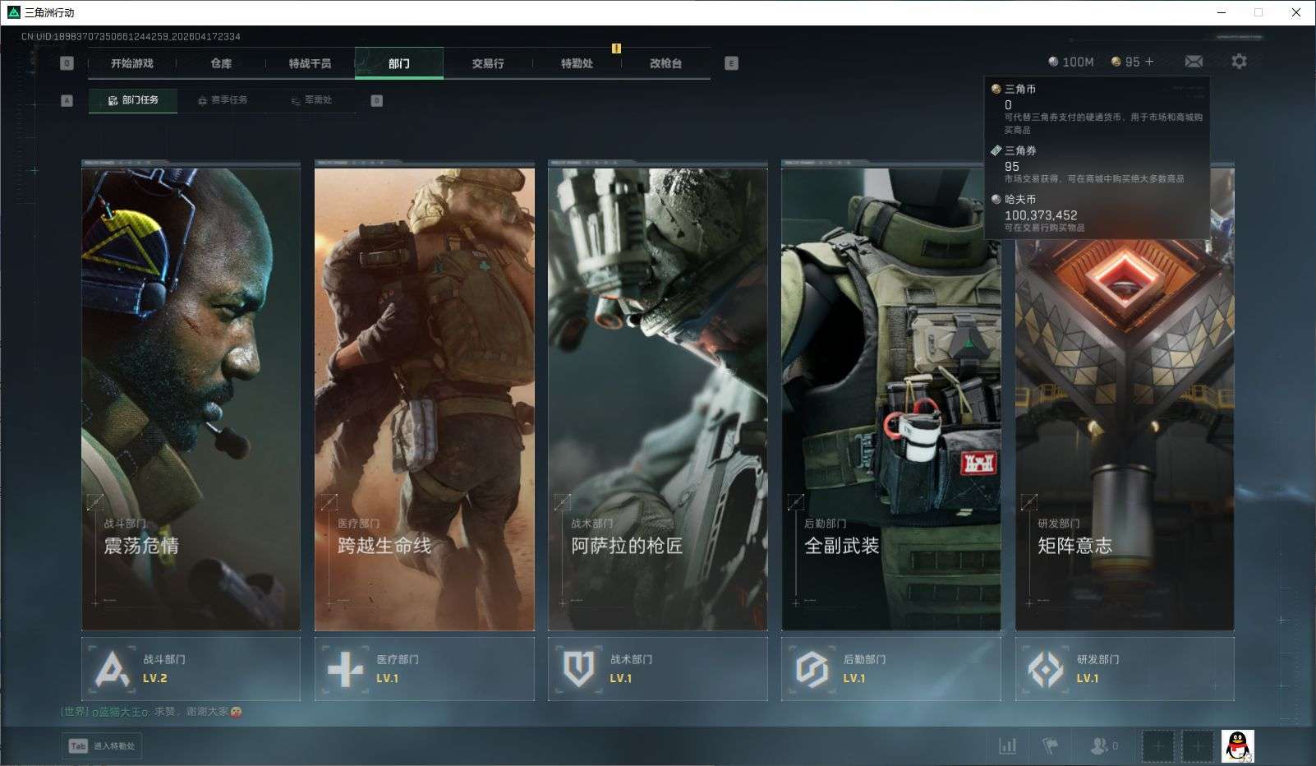This screenshot has width=1316, height=766.
Task: Click the 100,373,452 哈夫币 amount
Action: pyautogui.click(x=1041, y=215)
